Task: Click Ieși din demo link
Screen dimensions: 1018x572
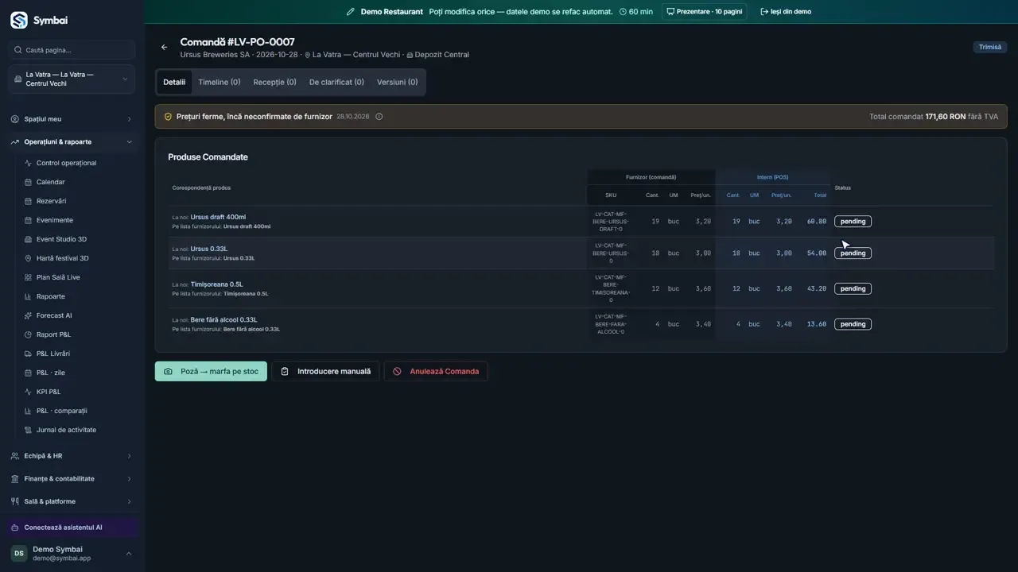Action: 786,12
